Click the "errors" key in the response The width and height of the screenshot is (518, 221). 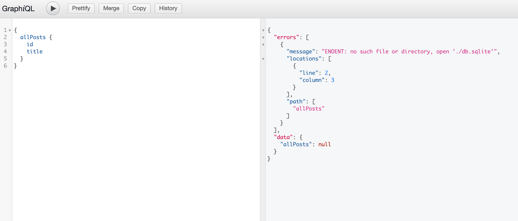coord(286,37)
